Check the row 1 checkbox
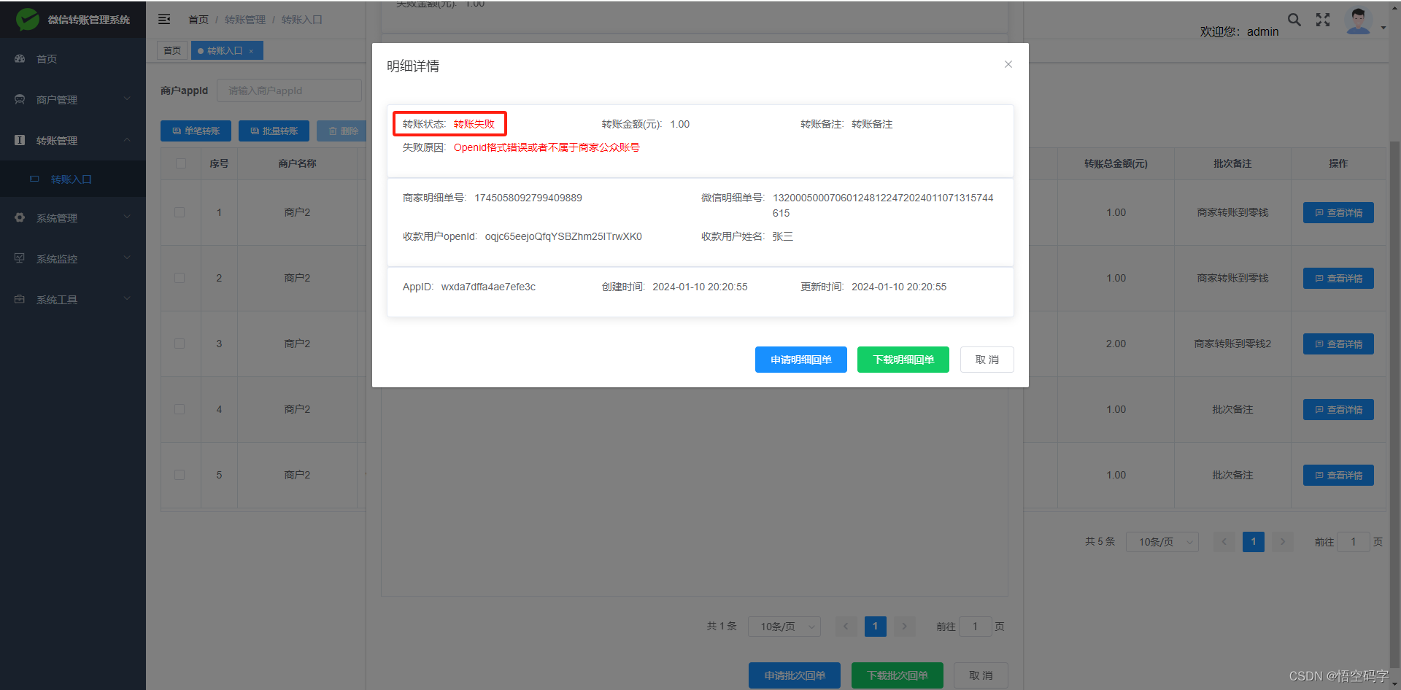 (x=180, y=212)
